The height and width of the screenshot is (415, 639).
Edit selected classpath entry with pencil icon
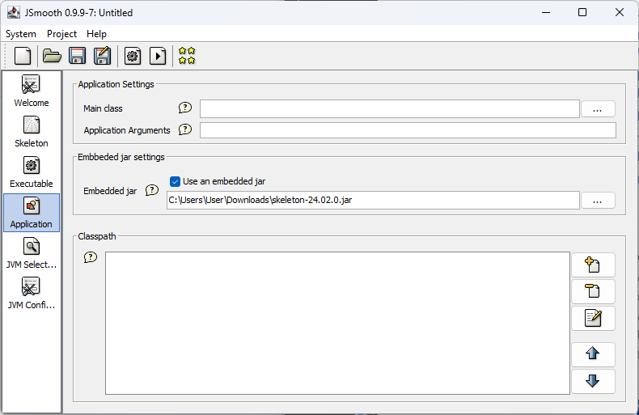click(593, 319)
